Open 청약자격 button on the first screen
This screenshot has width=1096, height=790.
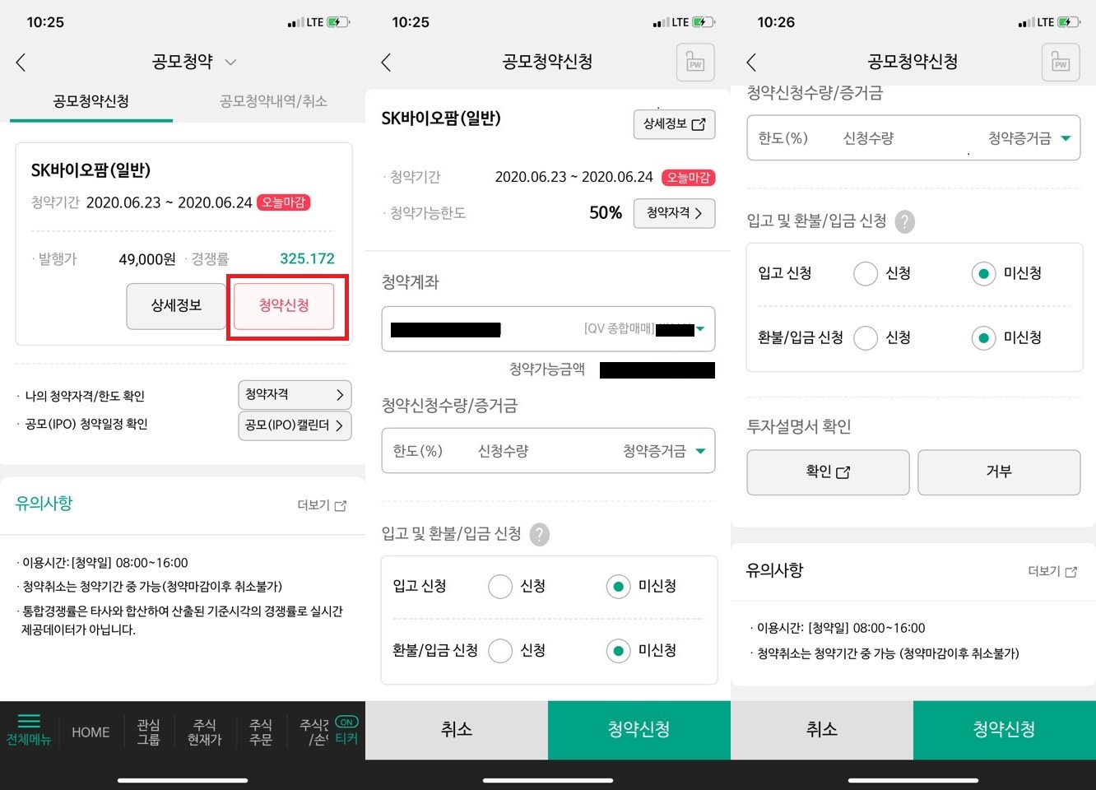[x=295, y=395]
